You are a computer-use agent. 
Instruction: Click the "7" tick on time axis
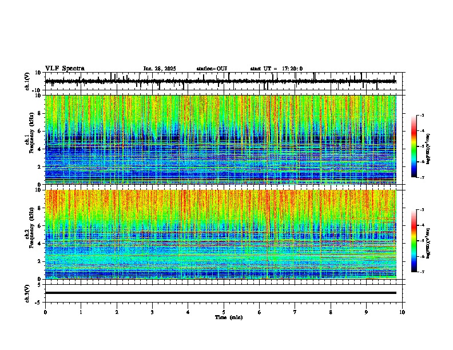click(295, 312)
